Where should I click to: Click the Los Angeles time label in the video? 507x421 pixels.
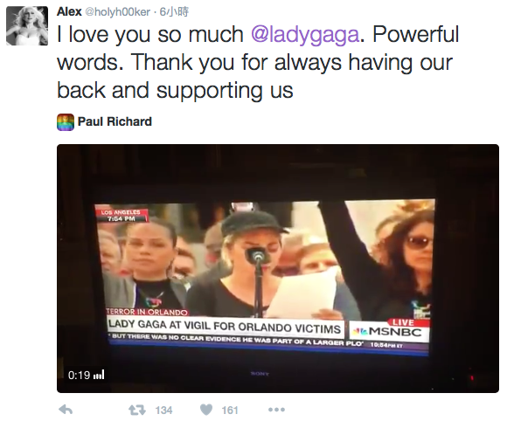coord(122,216)
